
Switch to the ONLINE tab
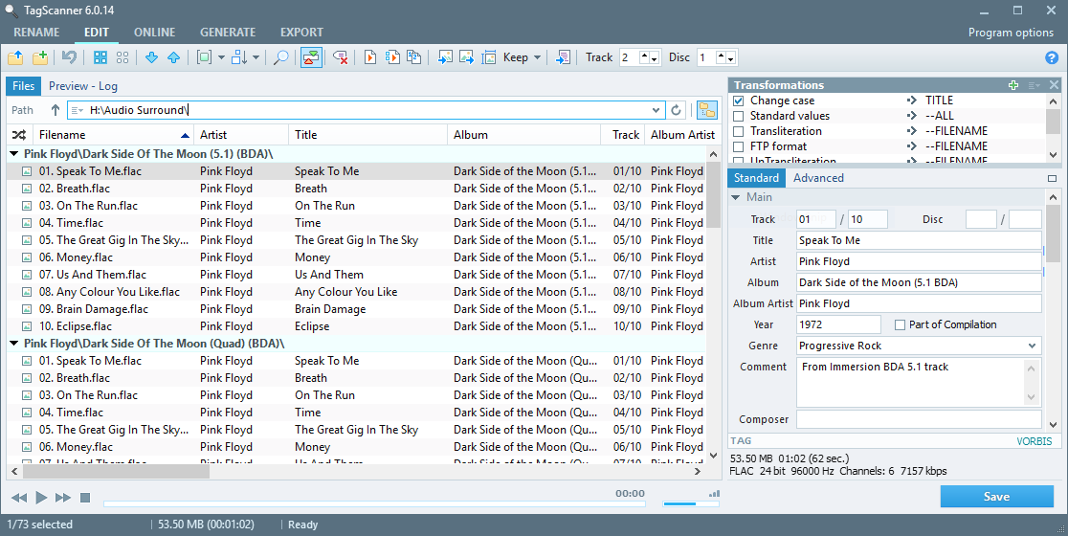pos(155,32)
